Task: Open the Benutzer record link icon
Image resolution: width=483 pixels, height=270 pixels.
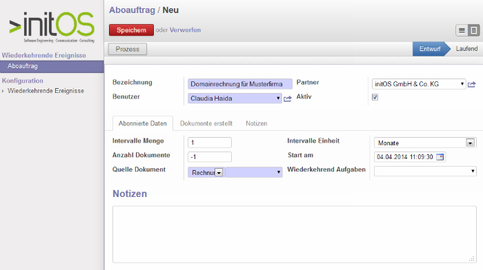Action: 288,98
